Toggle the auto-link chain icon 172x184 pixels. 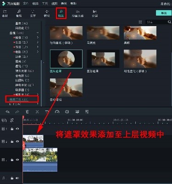click(x=12, y=120)
